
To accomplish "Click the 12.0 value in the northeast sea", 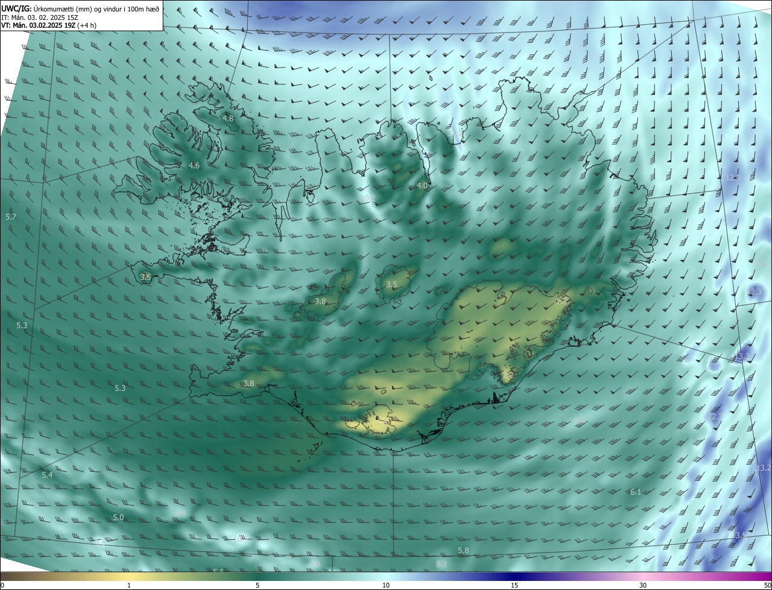I will 732,178.
